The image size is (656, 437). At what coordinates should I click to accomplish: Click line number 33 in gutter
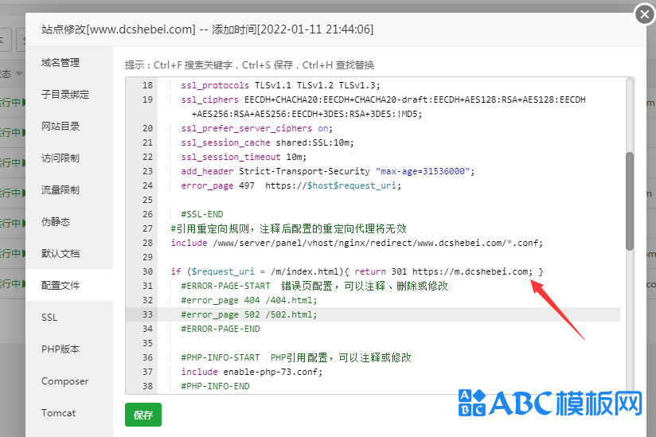tap(147, 314)
